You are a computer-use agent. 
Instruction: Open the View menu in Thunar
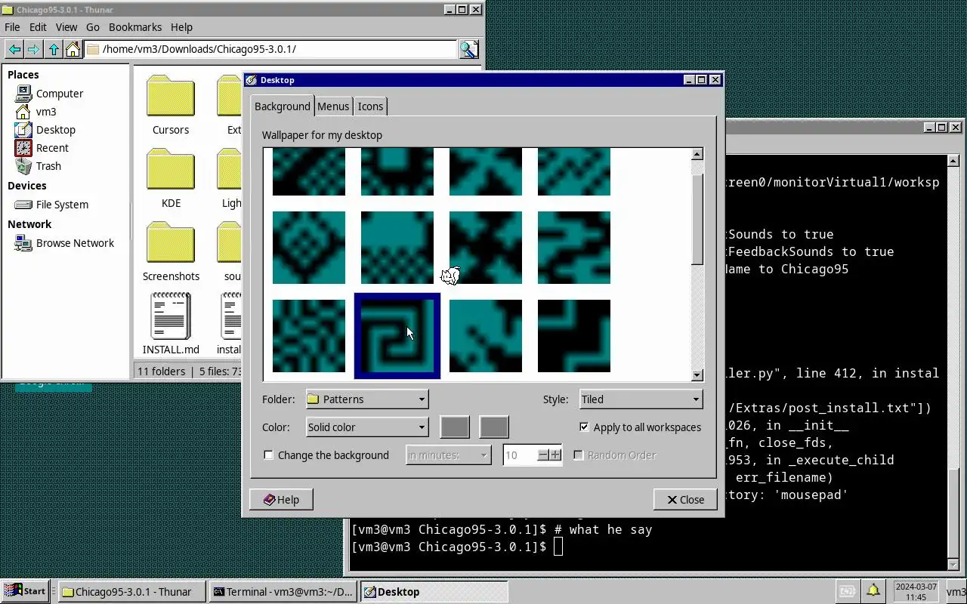66,27
